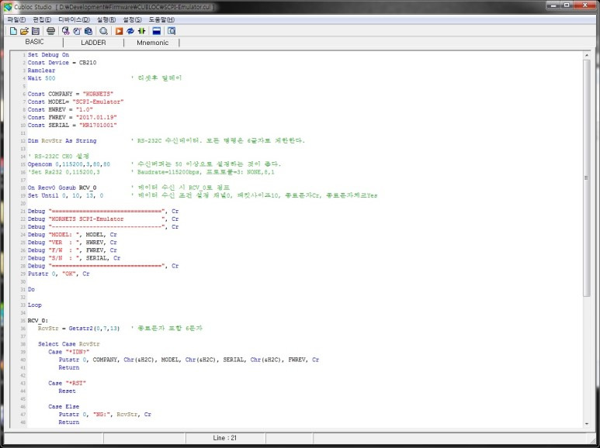
Task: Click the last toolbar magnifier window icon
Action: 172,31
